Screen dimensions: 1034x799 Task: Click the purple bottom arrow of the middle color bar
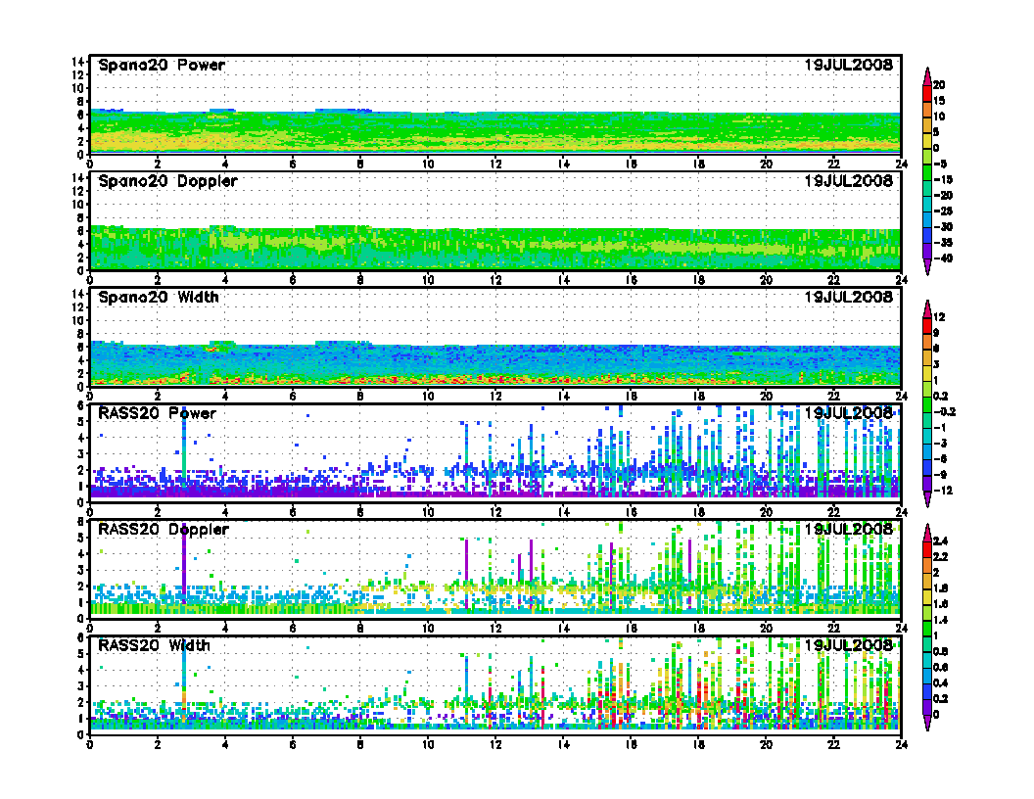926,499
